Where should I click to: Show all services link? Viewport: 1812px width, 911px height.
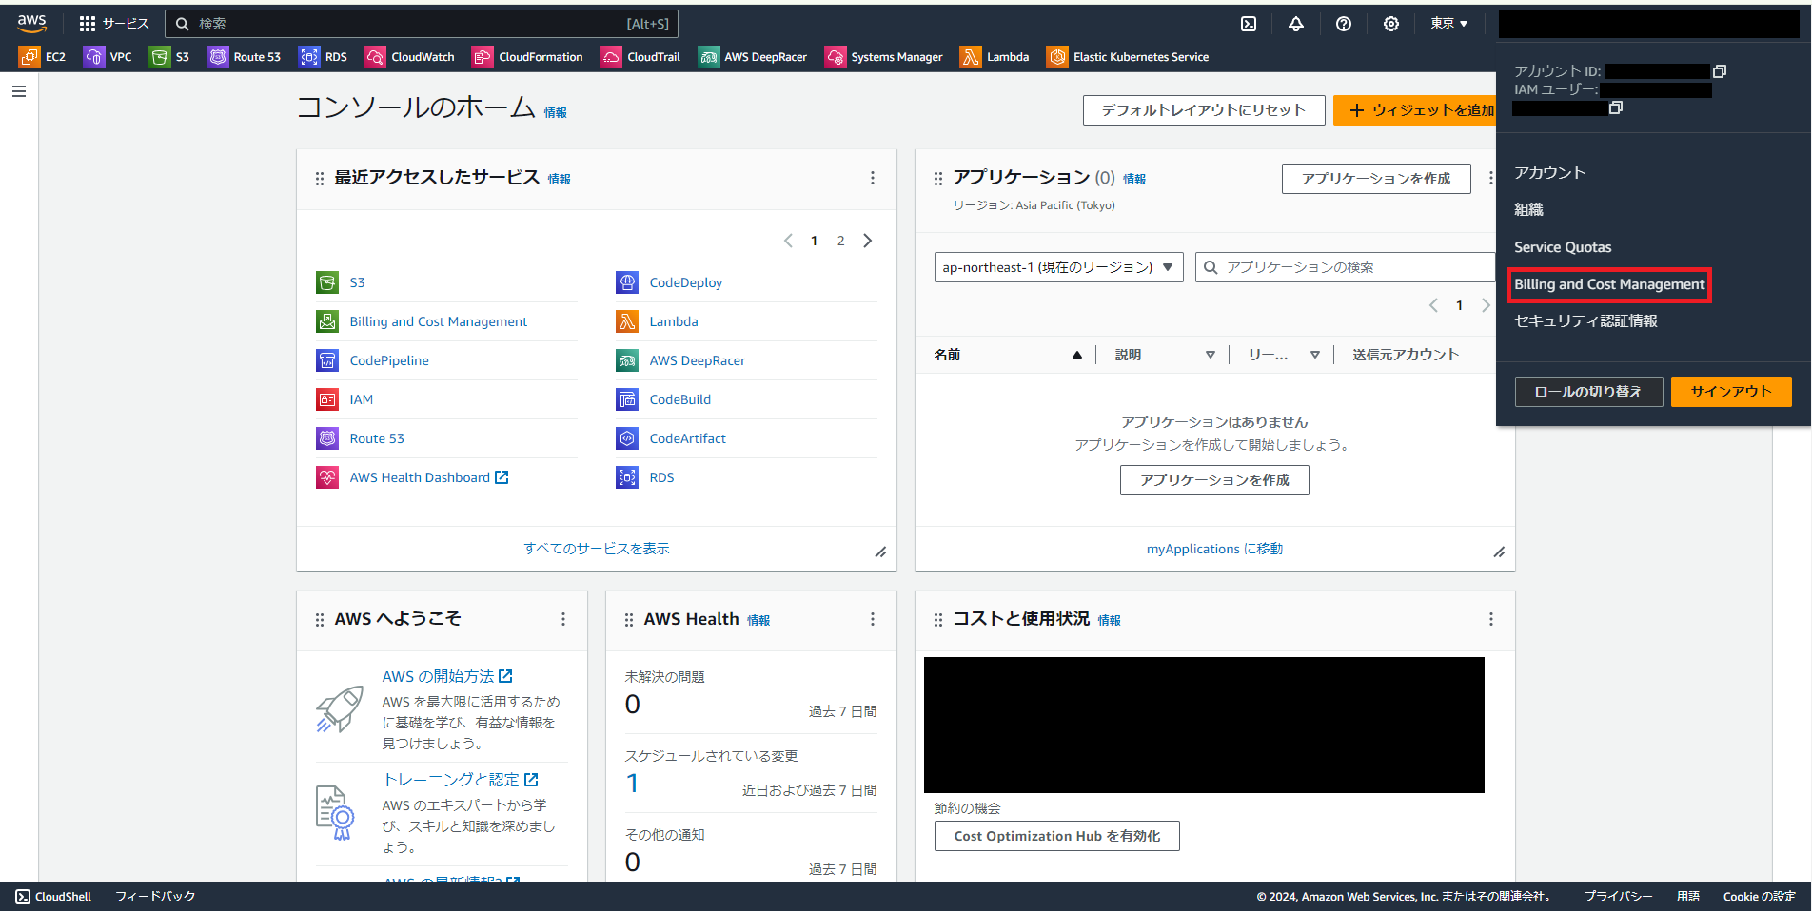[x=597, y=549]
